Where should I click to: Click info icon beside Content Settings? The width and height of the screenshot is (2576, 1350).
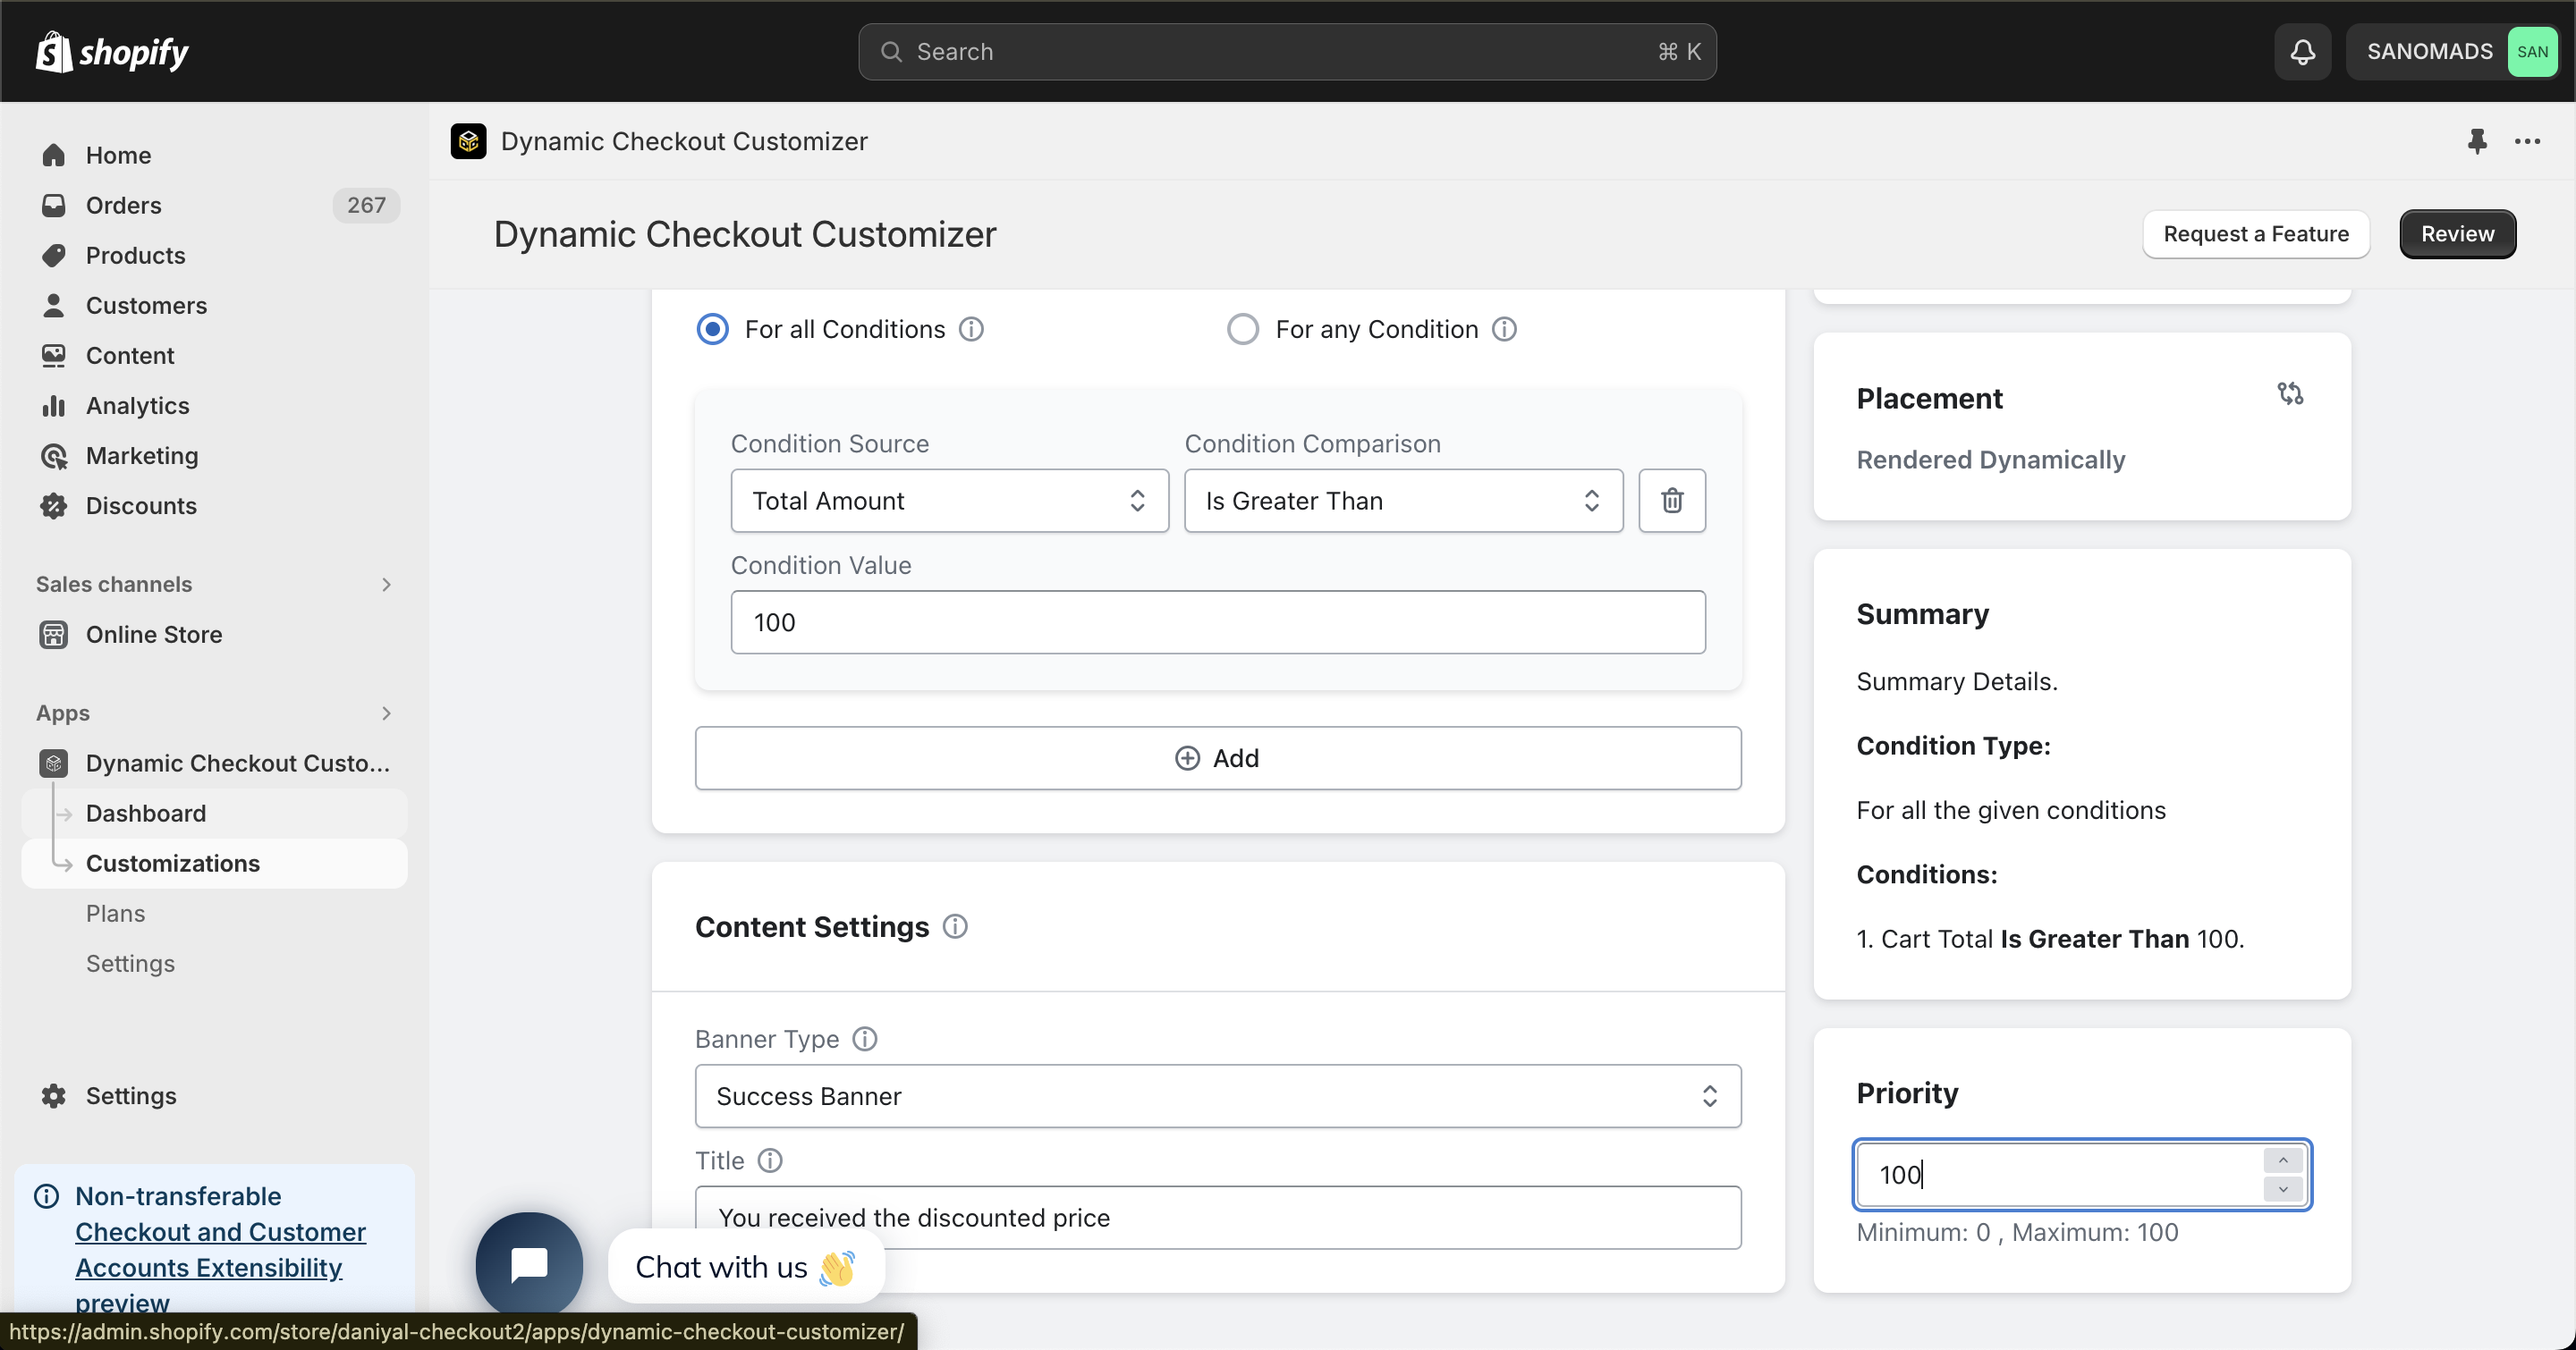[x=955, y=926]
